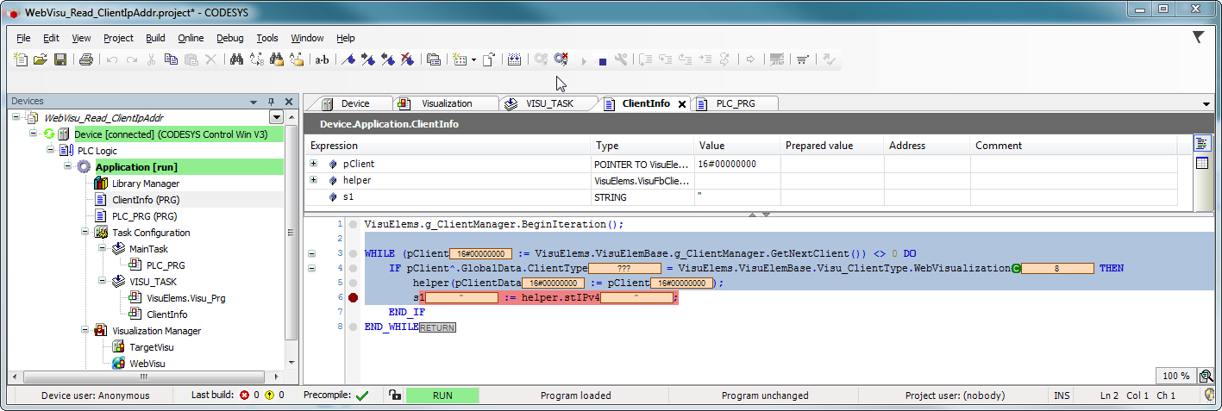Click the Build icon in toolbar

(x=514, y=59)
